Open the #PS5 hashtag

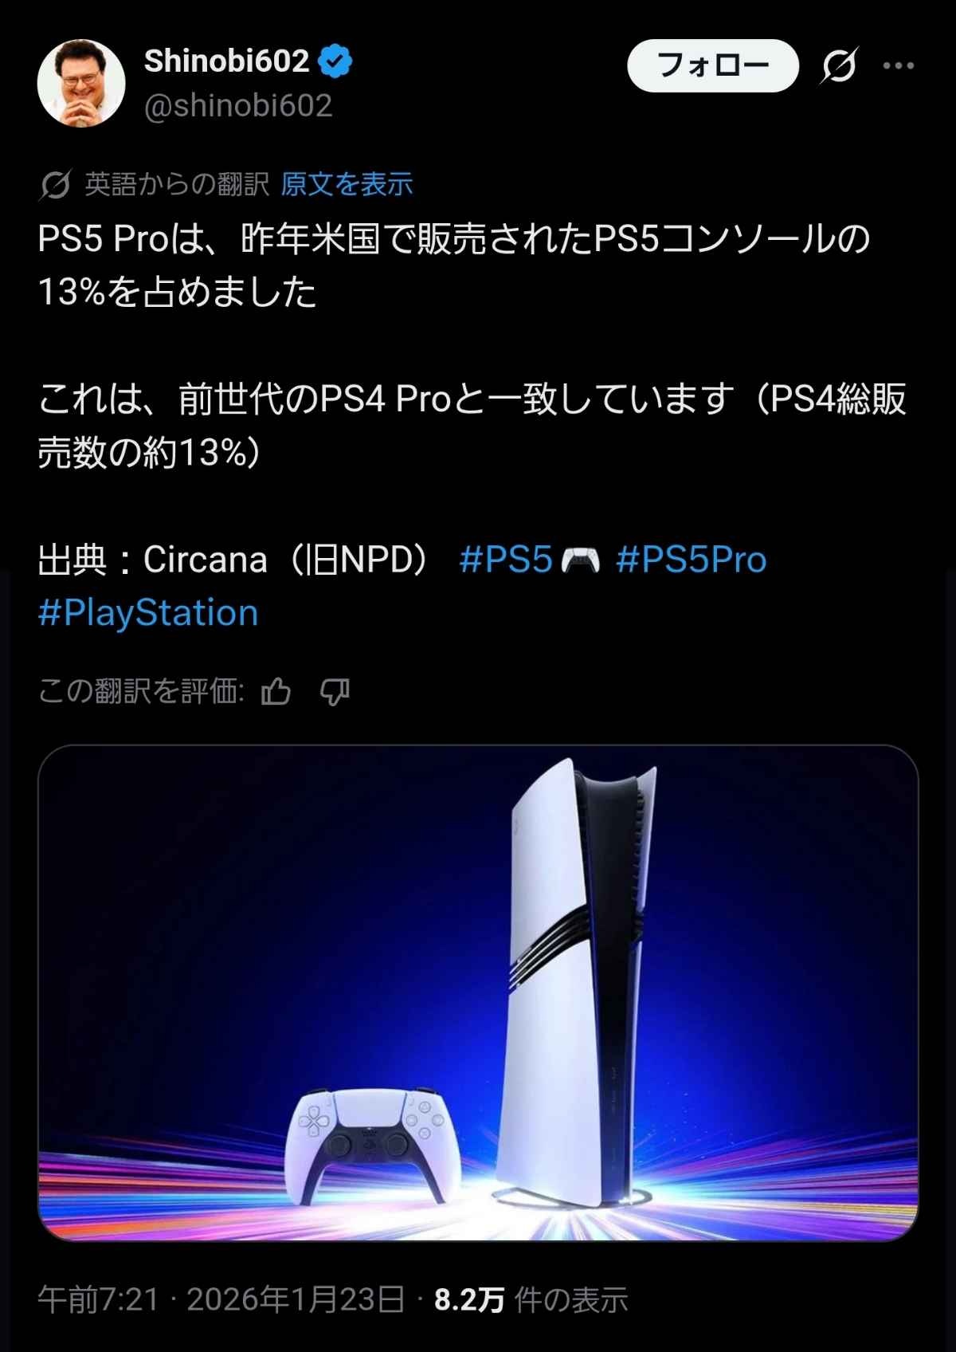pyautogui.click(x=506, y=560)
